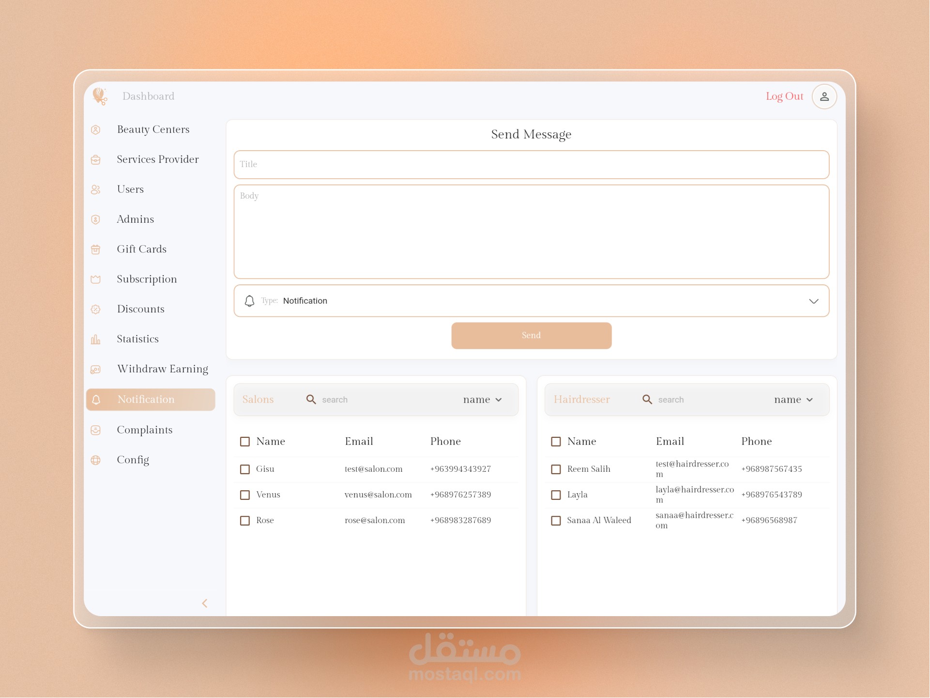930x698 pixels.
Task: Click the Gift Cards sidebar icon
Action: tap(96, 249)
